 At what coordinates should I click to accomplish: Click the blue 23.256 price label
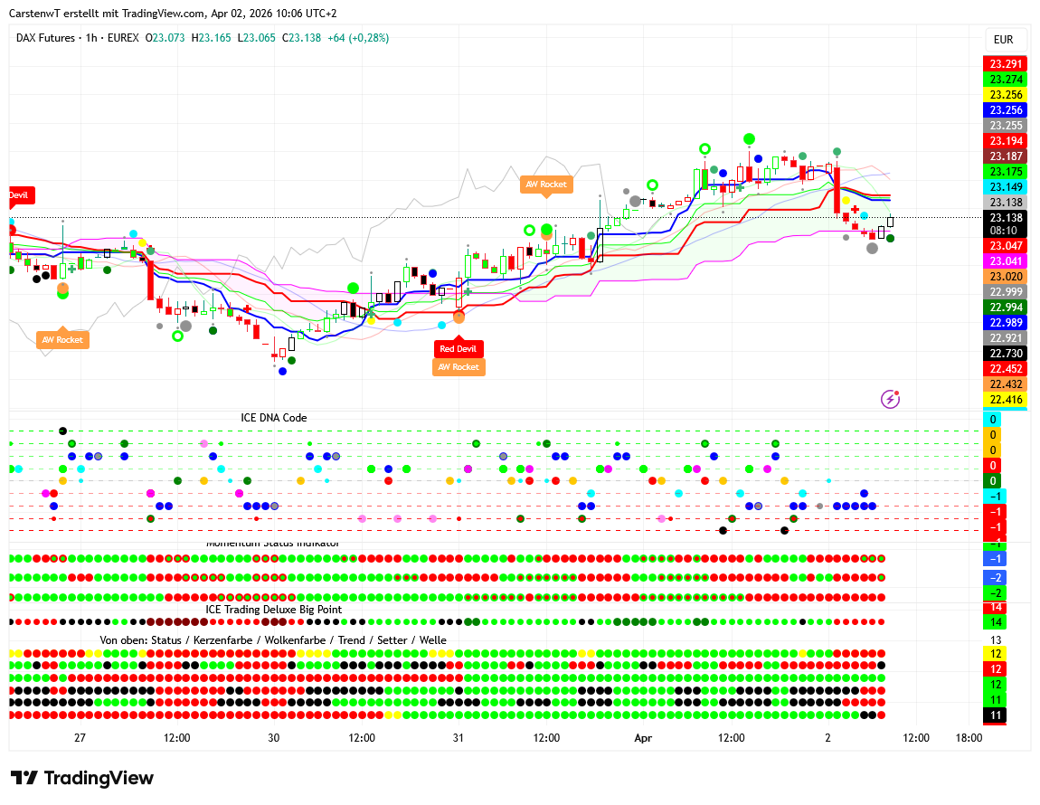(1006, 110)
